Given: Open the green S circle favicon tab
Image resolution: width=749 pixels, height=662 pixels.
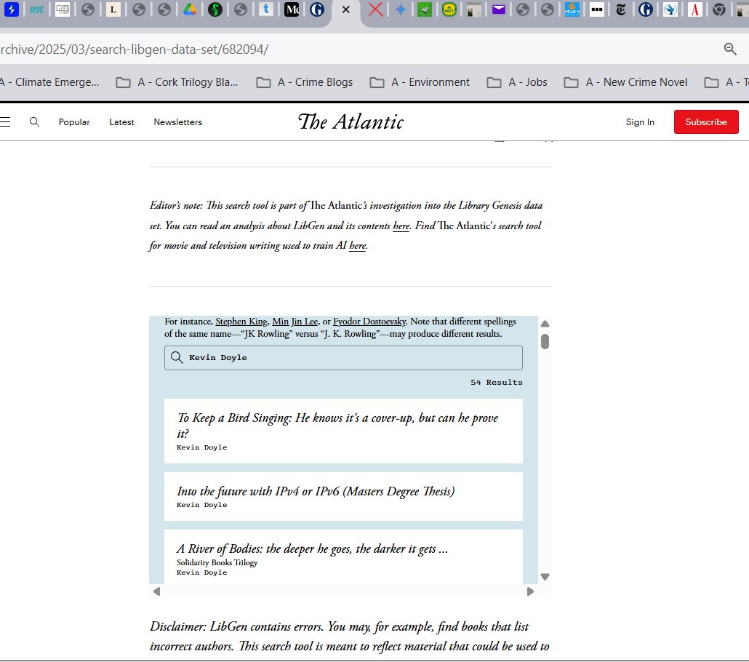Looking at the screenshot, I should pos(215,9).
